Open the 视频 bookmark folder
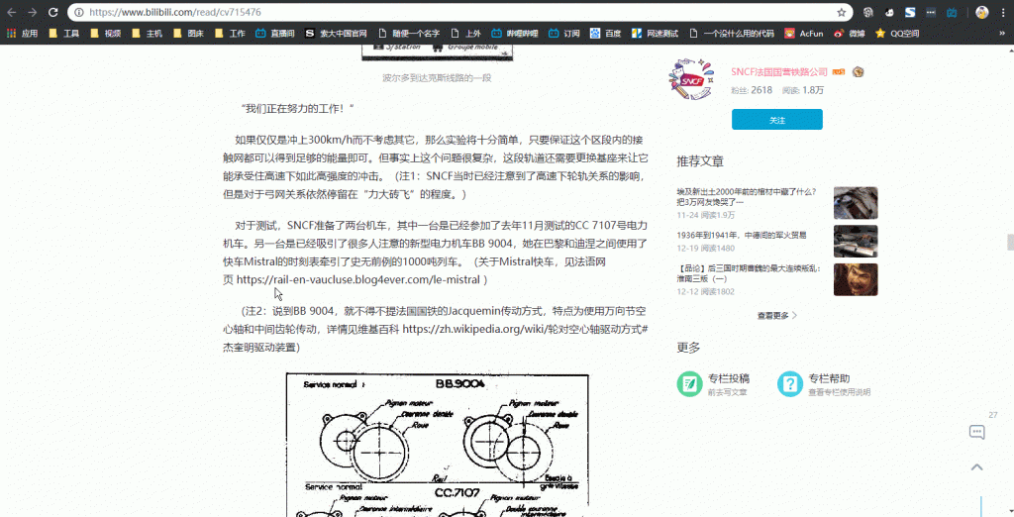The image size is (1014, 517). click(x=105, y=33)
